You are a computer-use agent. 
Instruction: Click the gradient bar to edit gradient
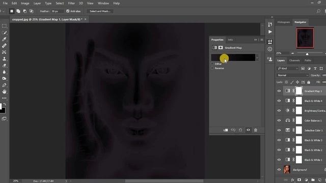click(233, 57)
